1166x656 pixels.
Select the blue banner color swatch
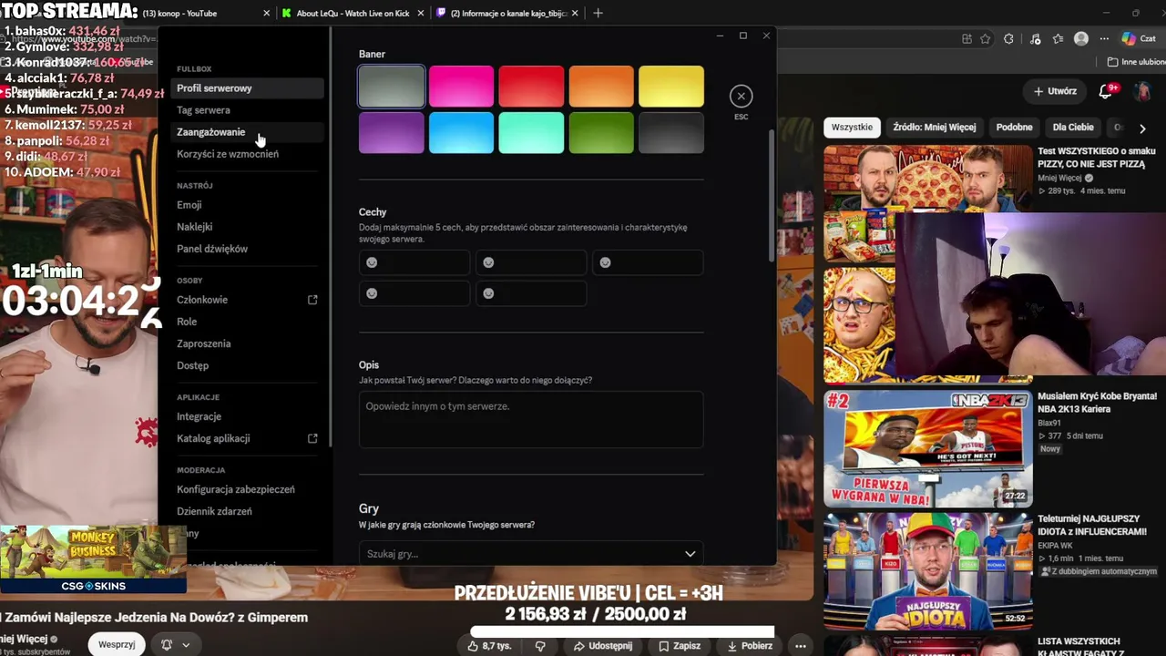(462, 133)
